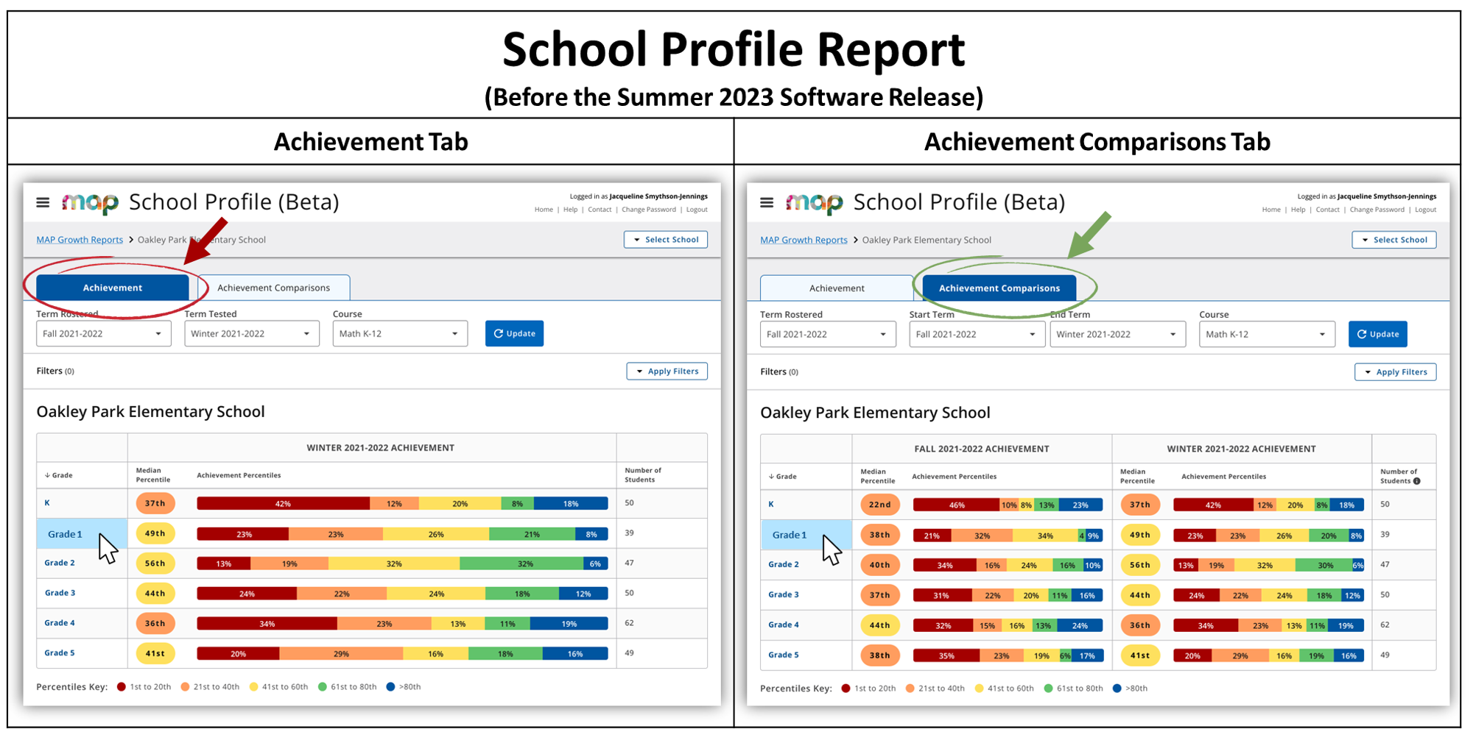Click the refresh icon inside the Update button
1473x729 pixels.
pos(498,333)
